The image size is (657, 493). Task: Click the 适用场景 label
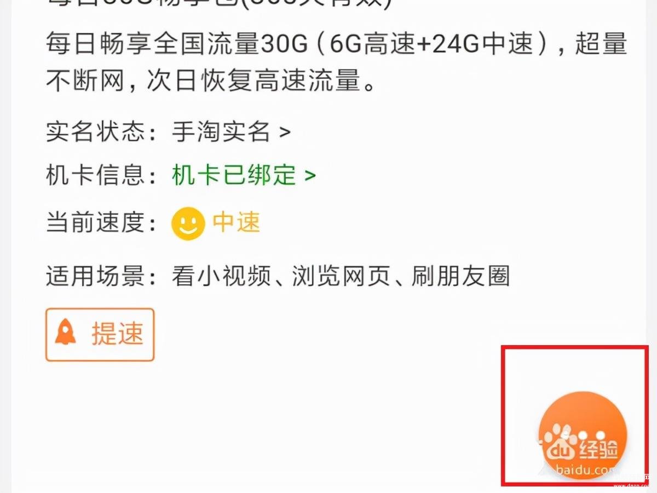click(95, 276)
